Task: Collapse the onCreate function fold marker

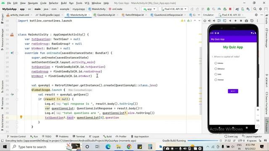Action: (x=17, y=53)
